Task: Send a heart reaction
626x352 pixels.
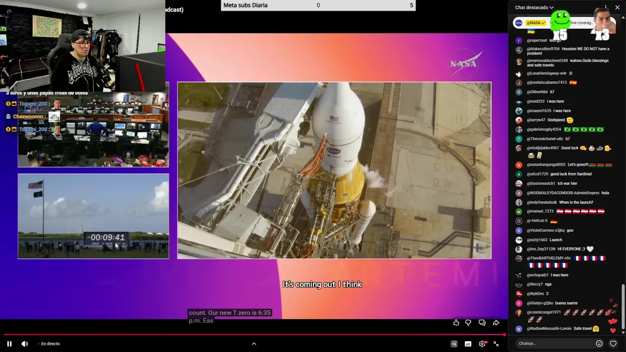Action: tap(613, 343)
